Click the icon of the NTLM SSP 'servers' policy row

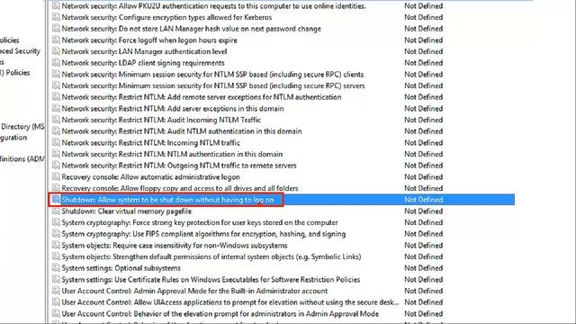(x=56, y=85)
